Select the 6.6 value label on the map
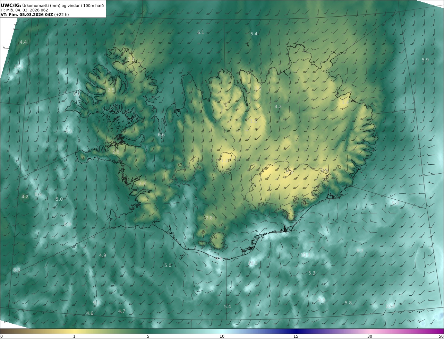 (x=161, y=135)
